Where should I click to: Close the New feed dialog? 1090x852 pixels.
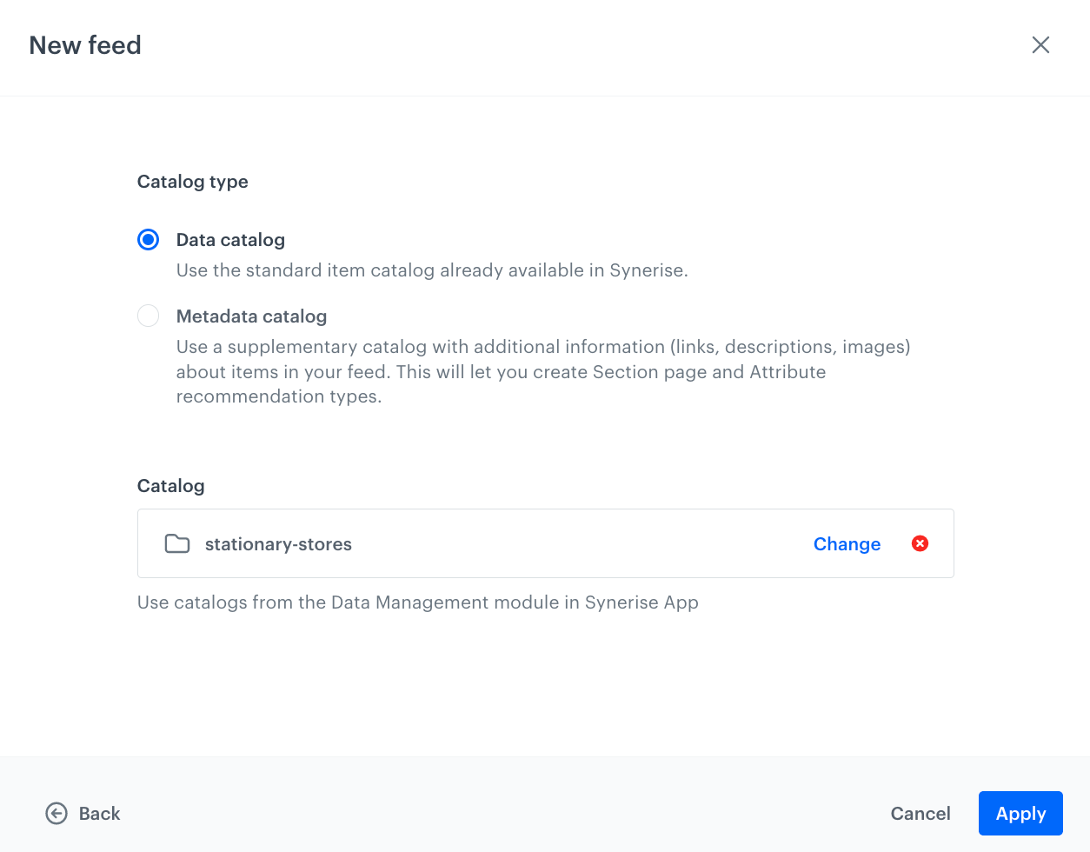coord(1040,45)
